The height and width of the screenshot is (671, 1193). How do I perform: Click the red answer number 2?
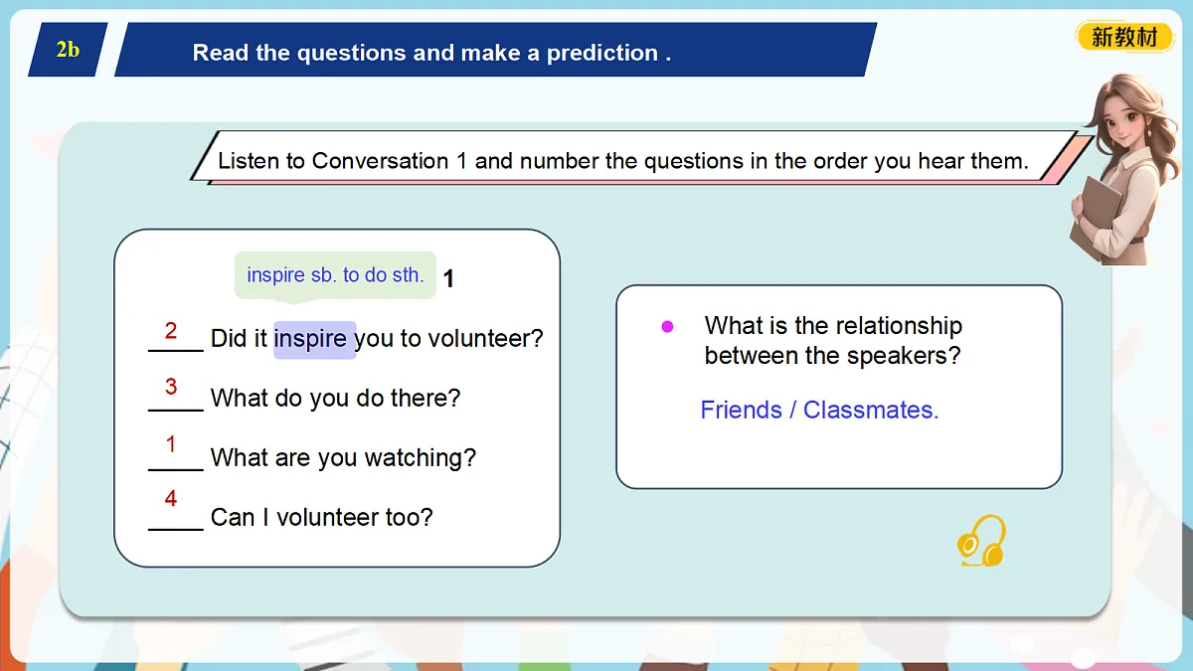pos(171,331)
